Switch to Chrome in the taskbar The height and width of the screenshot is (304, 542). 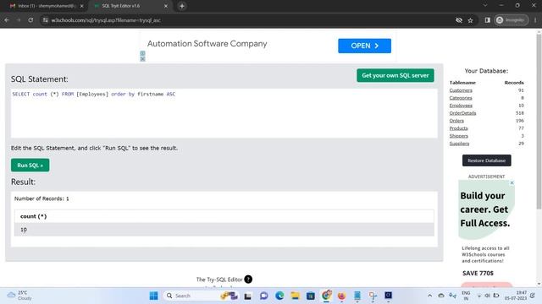pyautogui.click(x=326, y=296)
